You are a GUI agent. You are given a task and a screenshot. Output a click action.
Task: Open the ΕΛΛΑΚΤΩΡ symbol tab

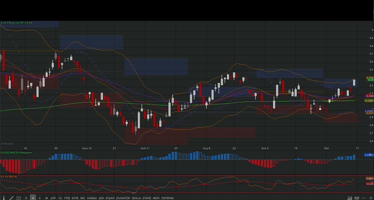pyautogui.click(x=123, y=198)
